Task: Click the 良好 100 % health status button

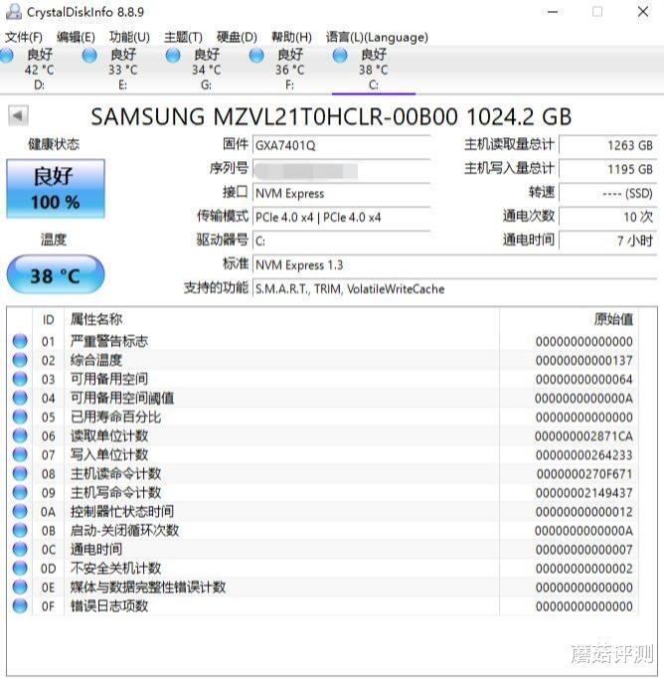Action: 56,189
